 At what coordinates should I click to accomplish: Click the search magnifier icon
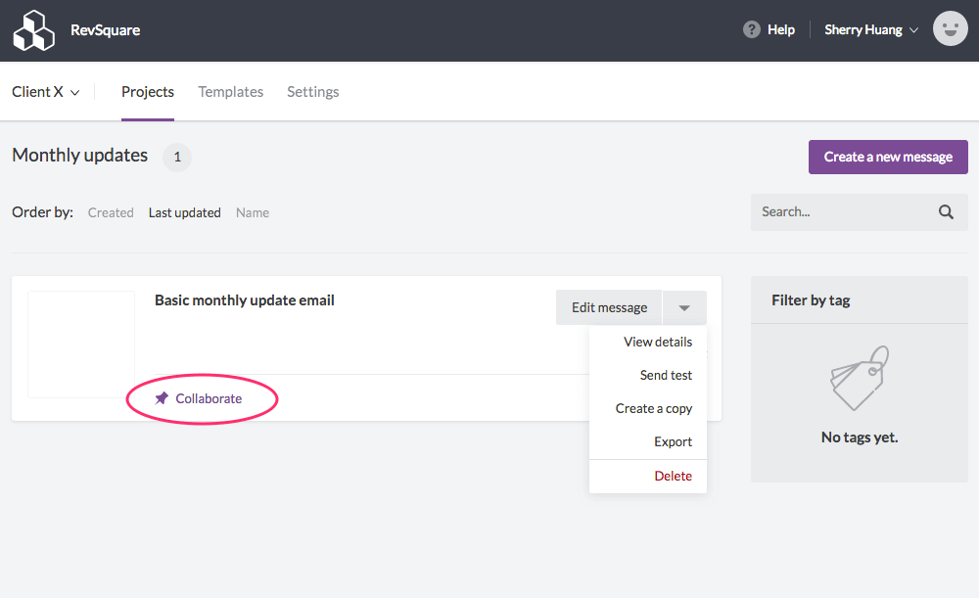coord(945,211)
